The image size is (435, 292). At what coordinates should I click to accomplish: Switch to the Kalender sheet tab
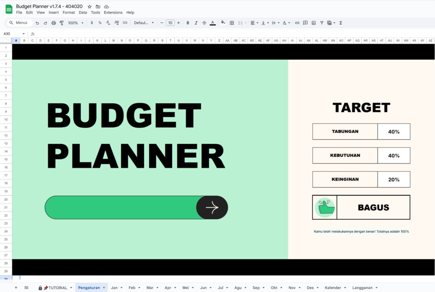pos(333,288)
